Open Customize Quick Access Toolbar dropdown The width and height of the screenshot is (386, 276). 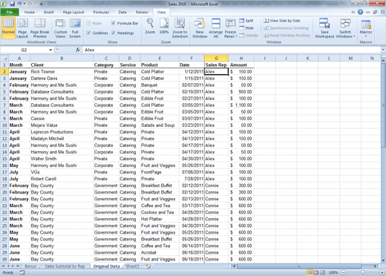click(x=41, y=4)
